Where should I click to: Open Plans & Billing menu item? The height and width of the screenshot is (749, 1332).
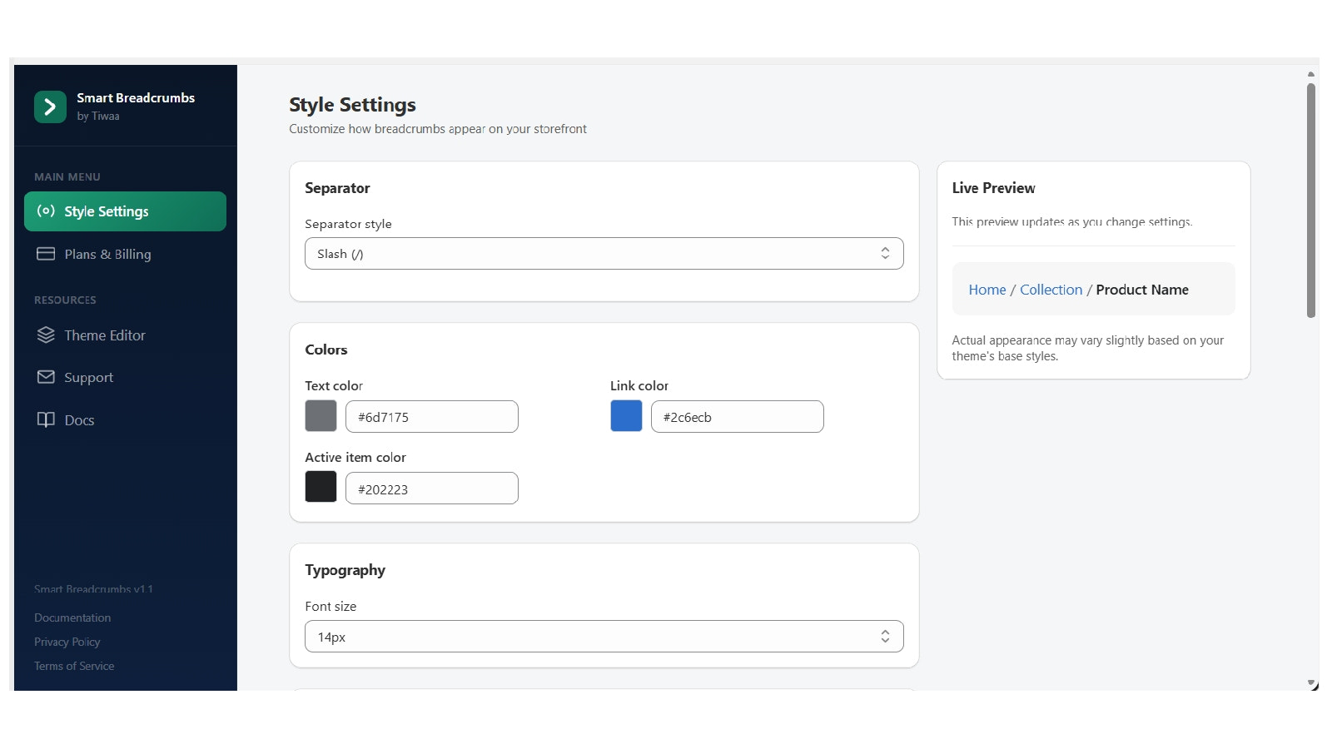[x=125, y=254]
